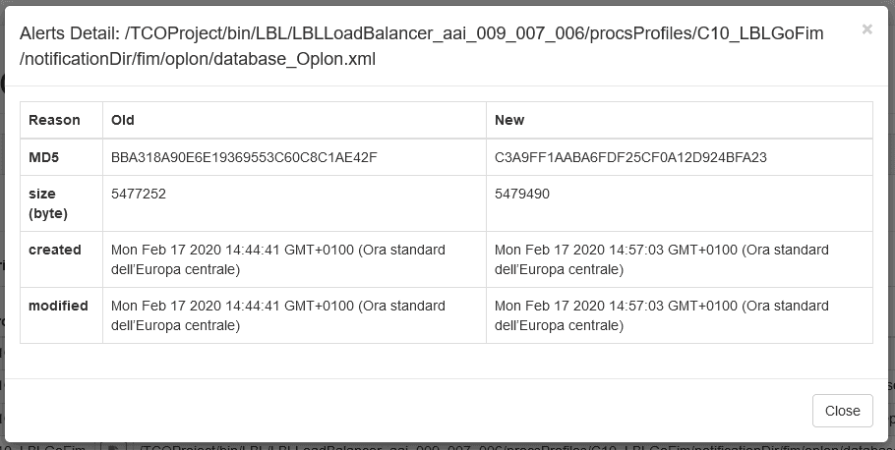Click the partially hidden icon below the dialog
Viewport: 895px width, 450px height.
(x=113, y=447)
